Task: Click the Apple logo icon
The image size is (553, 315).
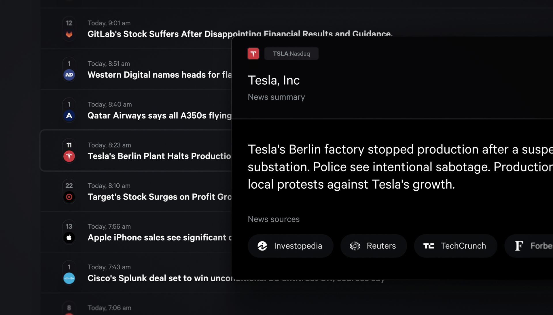Action: (69, 238)
